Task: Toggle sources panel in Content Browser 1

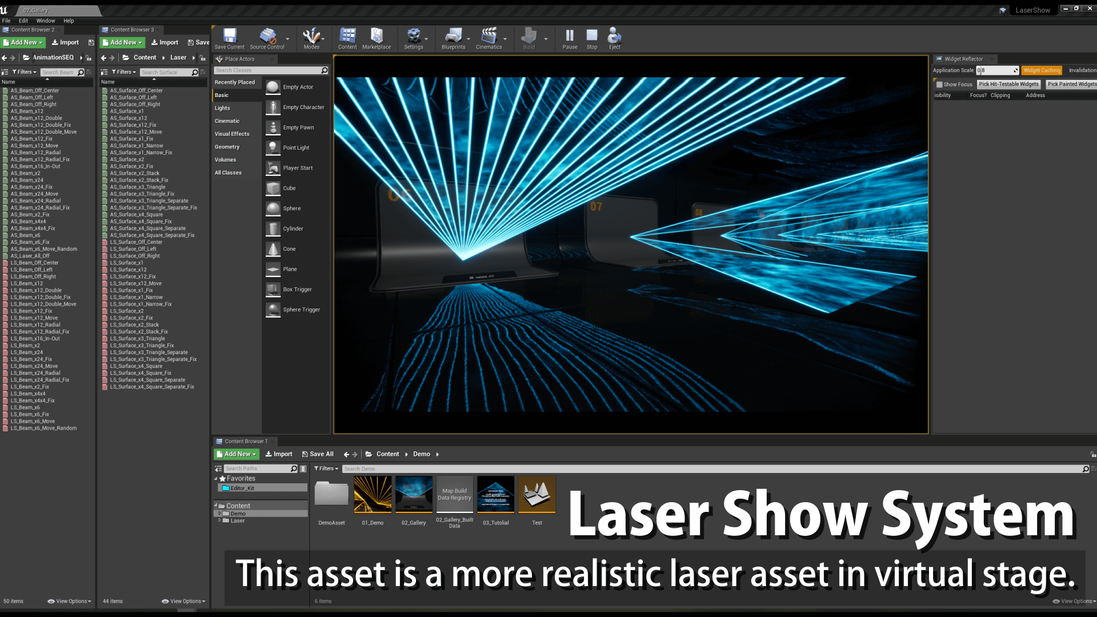Action: [218, 468]
